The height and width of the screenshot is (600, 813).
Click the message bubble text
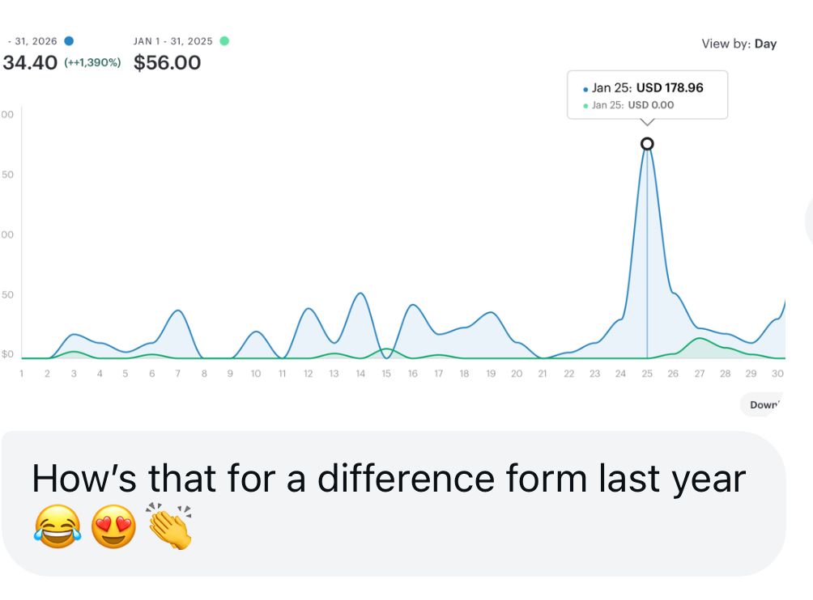point(388,479)
